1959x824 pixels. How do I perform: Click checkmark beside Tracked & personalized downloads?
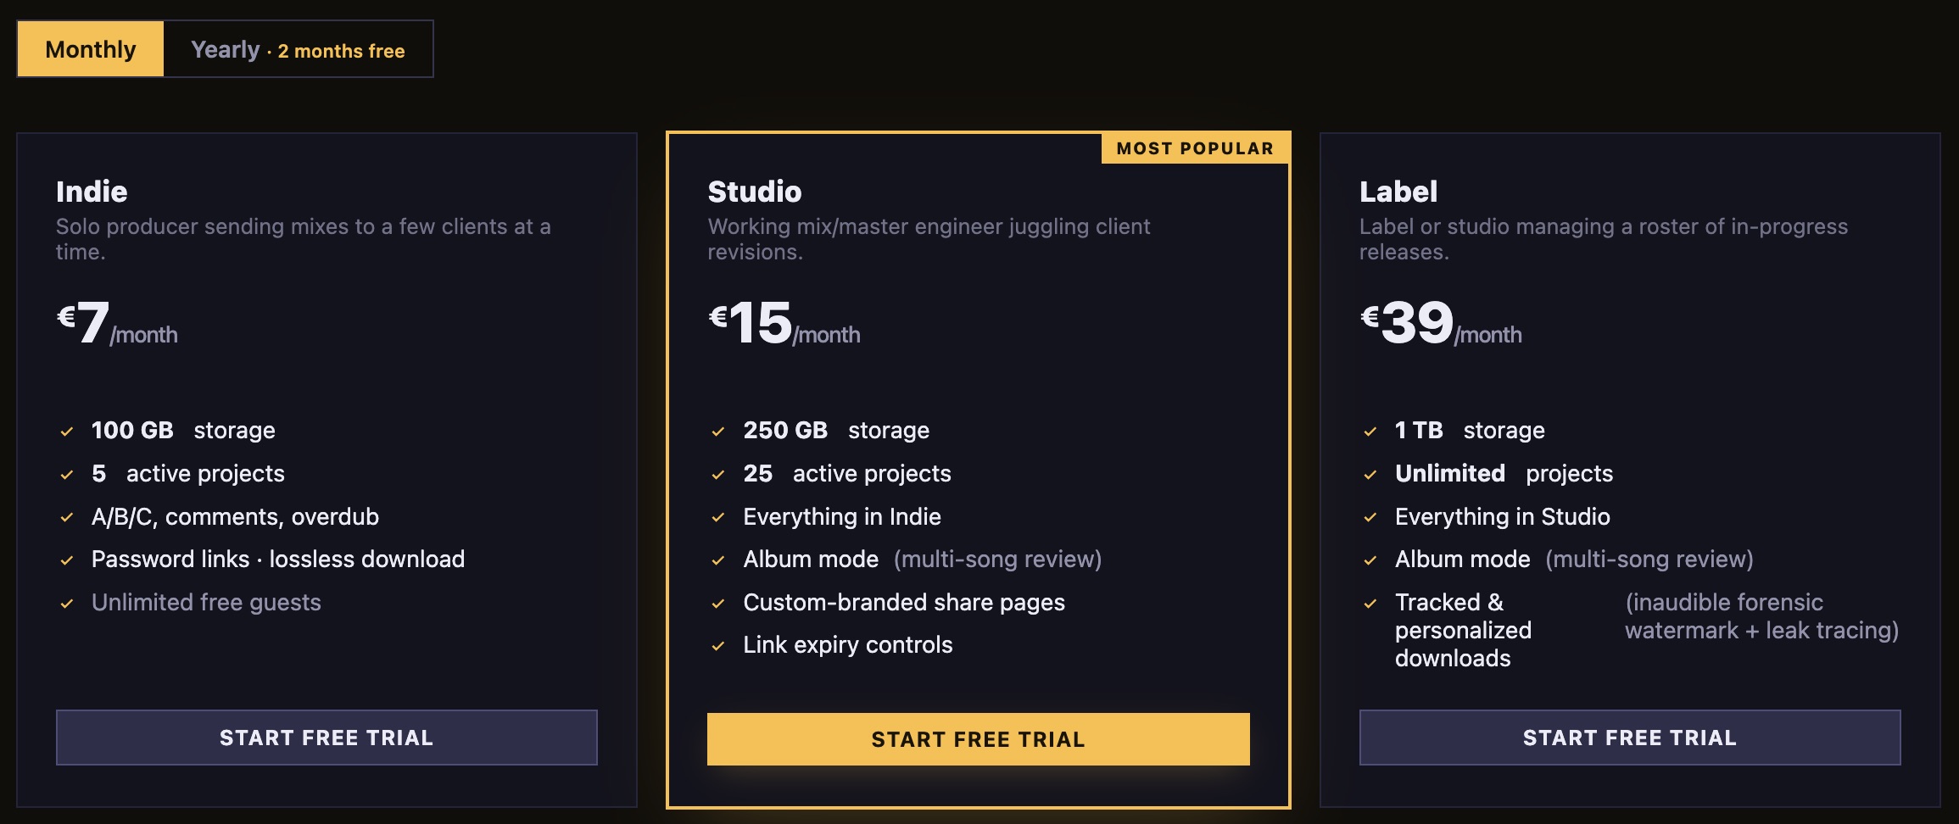point(1370,604)
